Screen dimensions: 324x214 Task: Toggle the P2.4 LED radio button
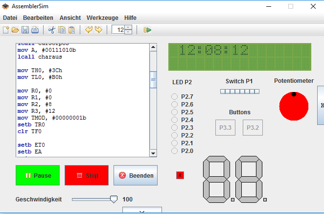(174, 120)
